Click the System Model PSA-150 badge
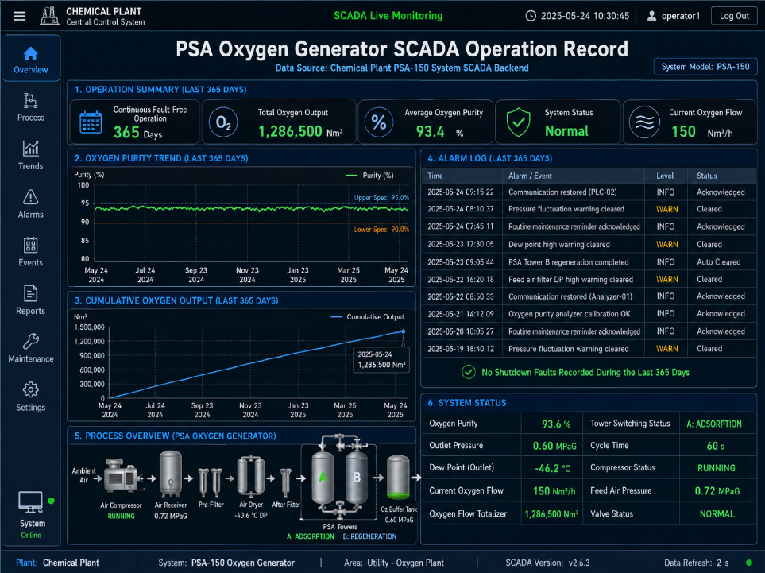This screenshot has height=573, width=765. tap(705, 67)
